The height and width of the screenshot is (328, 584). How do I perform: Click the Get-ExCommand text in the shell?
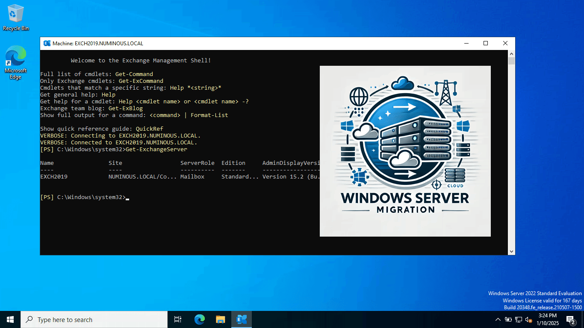141,81
